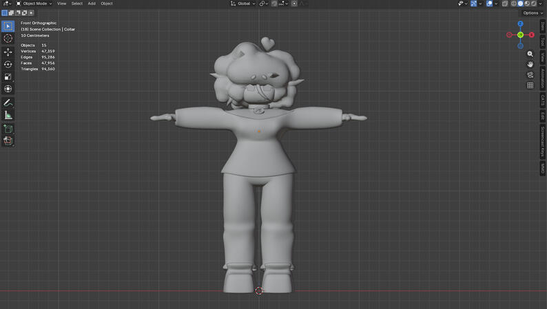Choose the Annotate pencil tool
This screenshot has height=309, width=547.
(x=8, y=103)
